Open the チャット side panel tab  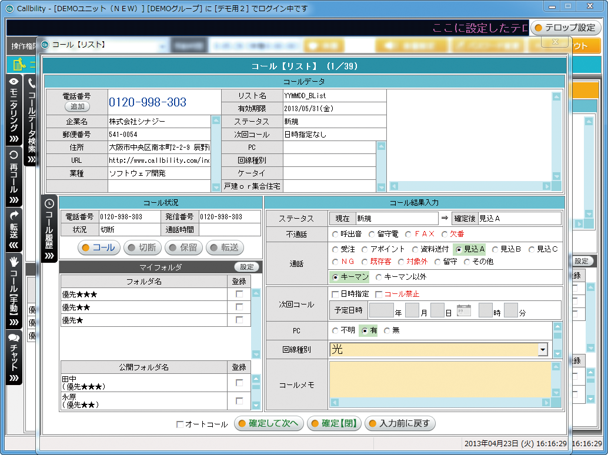point(14,357)
